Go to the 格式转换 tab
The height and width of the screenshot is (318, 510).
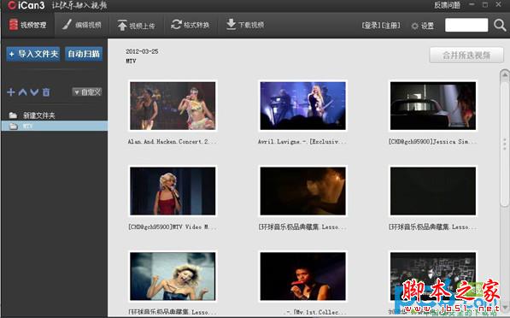point(191,25)
